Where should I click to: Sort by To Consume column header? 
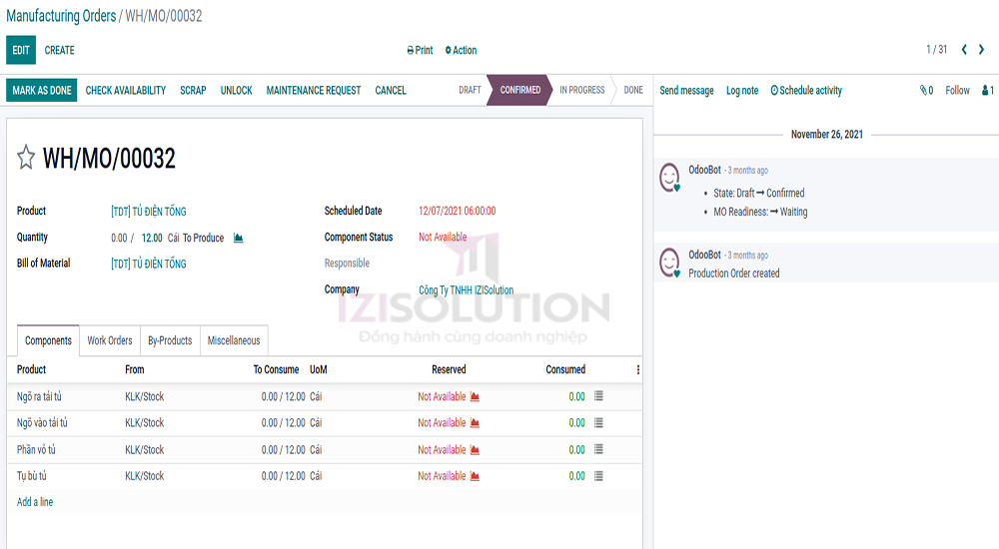(276, 369)
